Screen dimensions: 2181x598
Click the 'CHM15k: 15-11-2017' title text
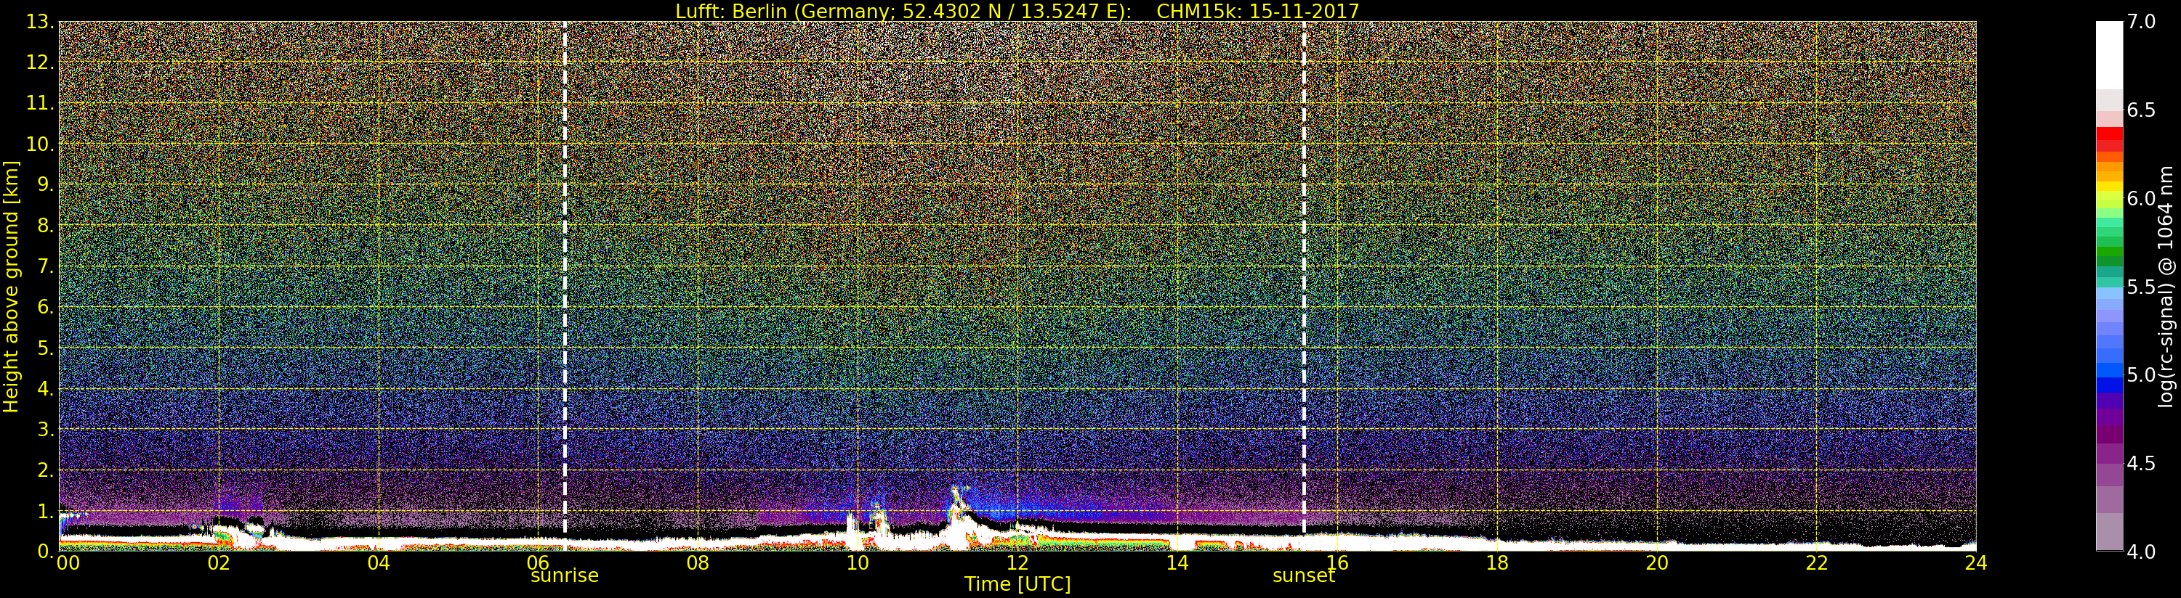pyautogui.click(x=1257, y=11)
